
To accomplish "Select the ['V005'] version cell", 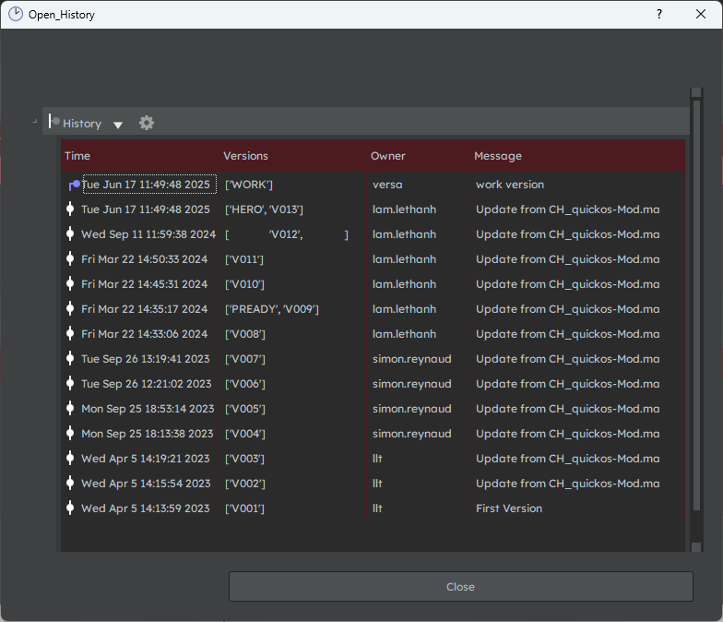I will pos(245,409).
